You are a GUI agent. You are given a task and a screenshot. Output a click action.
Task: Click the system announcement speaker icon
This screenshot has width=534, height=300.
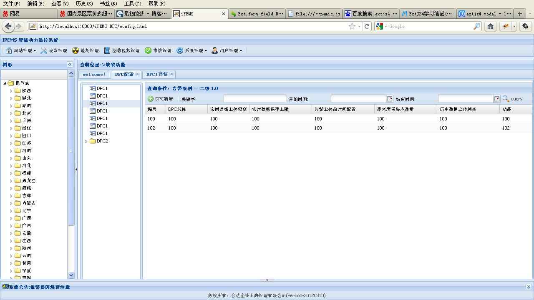[5, 287]
